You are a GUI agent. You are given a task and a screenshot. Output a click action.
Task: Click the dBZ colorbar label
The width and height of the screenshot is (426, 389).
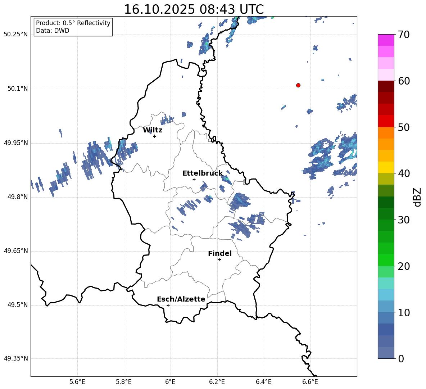pyautogui.click(x=417, y=197)
